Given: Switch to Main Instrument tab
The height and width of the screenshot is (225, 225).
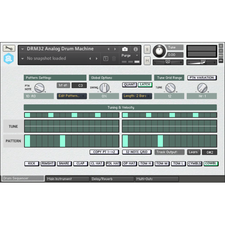Looking at the screenshot, I should pos(67,179).
